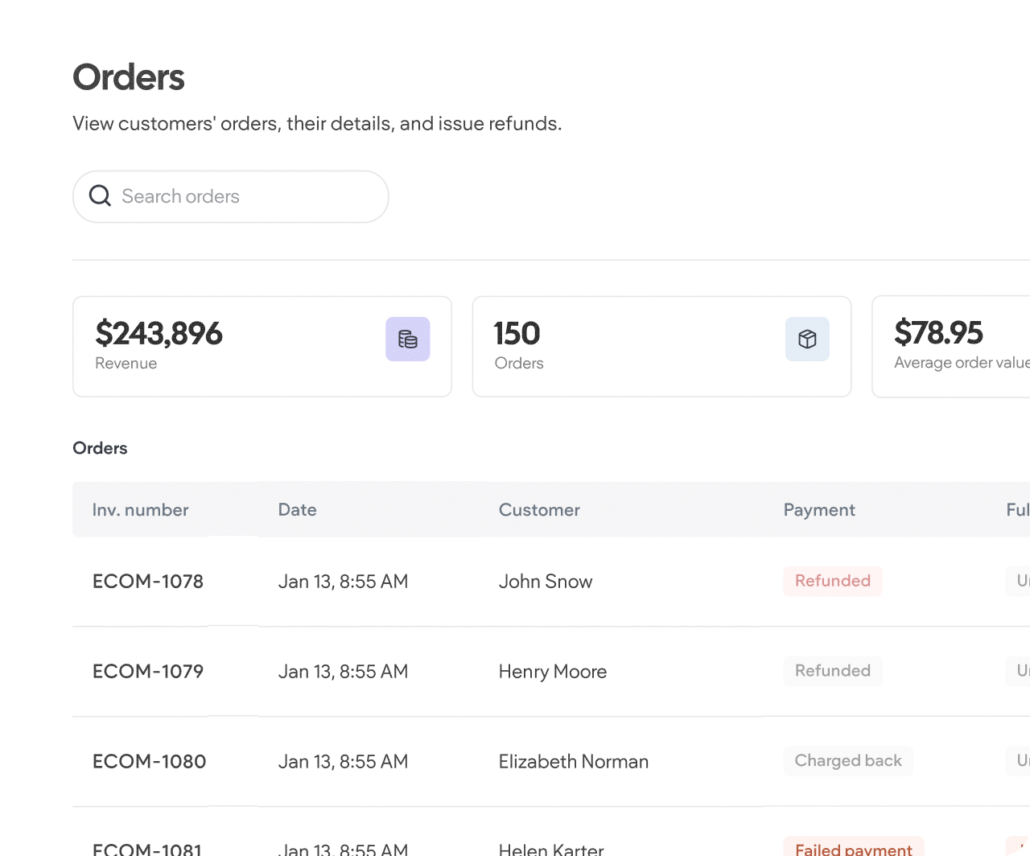The height and width of the screenshot is (856, 1030).
Task: Click the search magnifier icon
Action: click(x=100, y=195)
